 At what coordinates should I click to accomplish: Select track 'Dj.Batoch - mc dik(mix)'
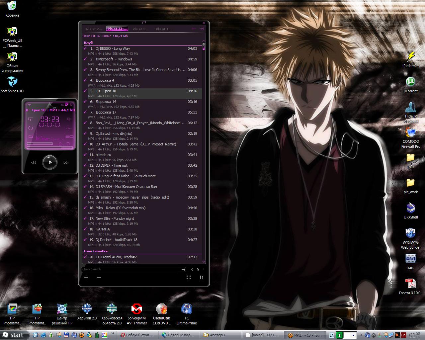tap(142, 136)
